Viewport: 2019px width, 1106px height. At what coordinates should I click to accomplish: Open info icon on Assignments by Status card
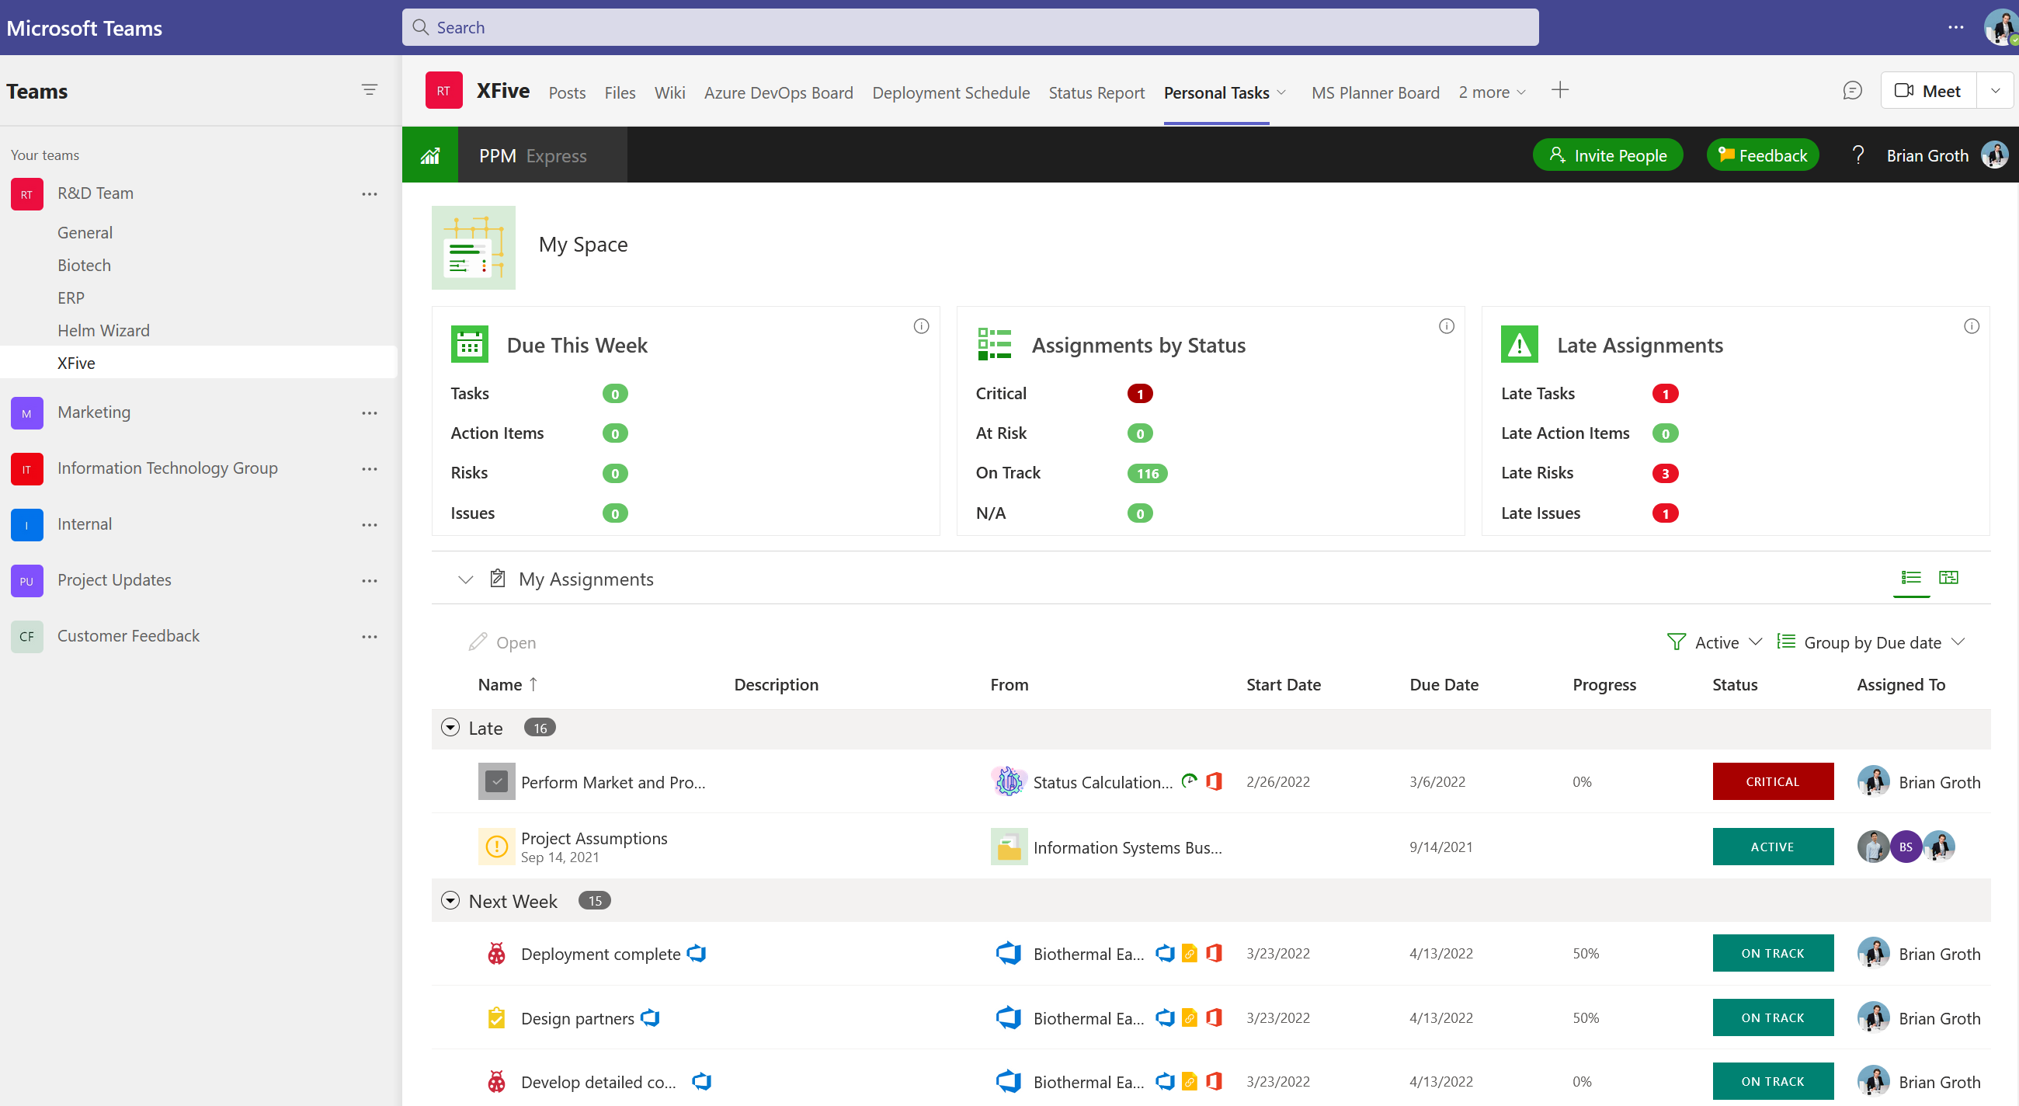click(x=1446, y=326)
